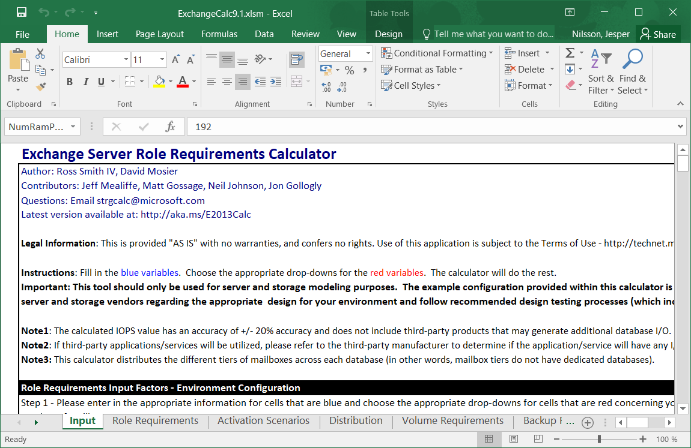Click the Increase Indent icon
Viewport: 691px width, 448px height.
pyautogui.click(x=275, y=81)
